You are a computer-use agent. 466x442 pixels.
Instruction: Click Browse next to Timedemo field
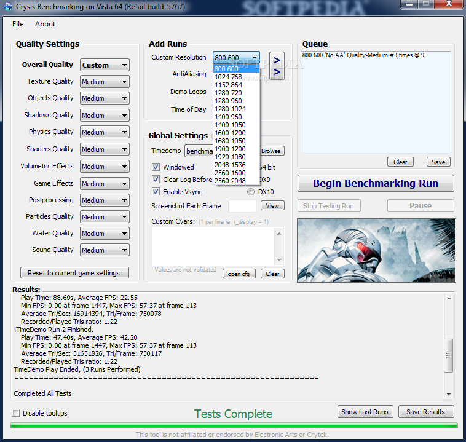[x=272, y=151]
